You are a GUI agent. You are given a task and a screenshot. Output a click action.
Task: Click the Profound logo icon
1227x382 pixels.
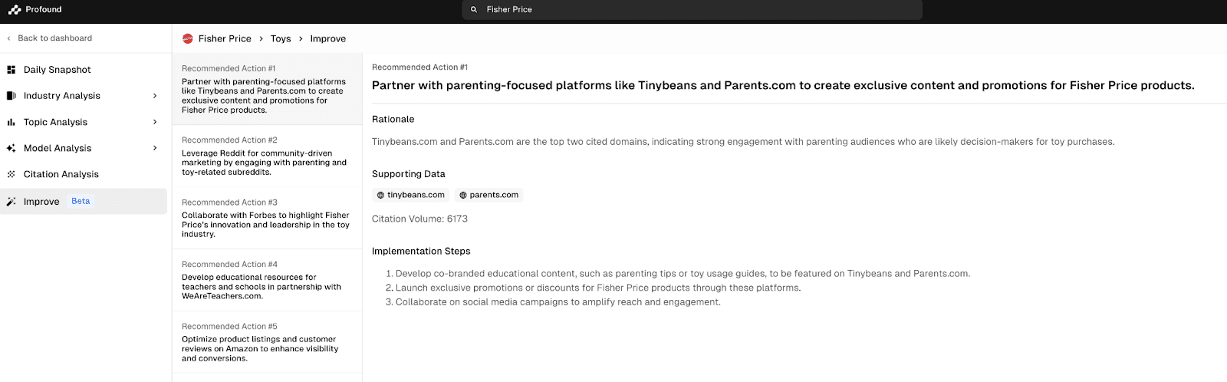click(15, 10)
